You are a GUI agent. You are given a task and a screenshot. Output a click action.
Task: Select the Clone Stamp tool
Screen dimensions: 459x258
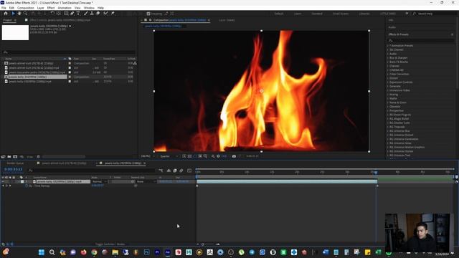click(92, 14)
